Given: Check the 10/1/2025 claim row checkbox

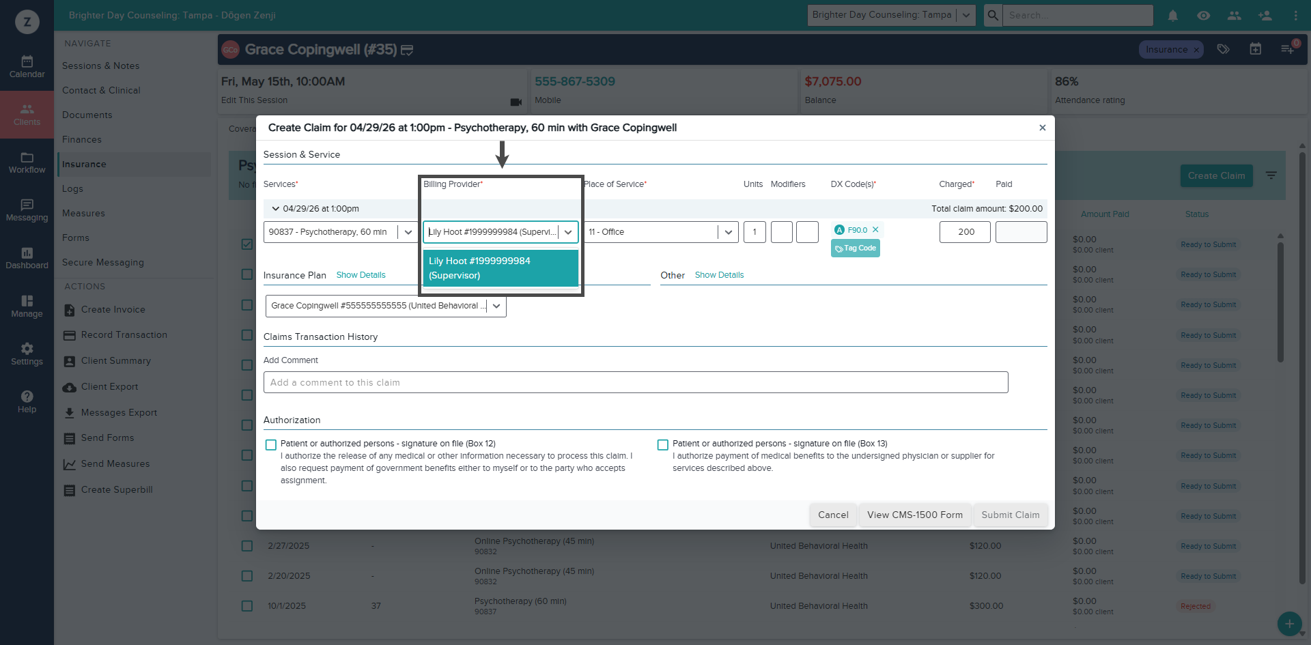Looking at the screenshot, I should 247,606.
